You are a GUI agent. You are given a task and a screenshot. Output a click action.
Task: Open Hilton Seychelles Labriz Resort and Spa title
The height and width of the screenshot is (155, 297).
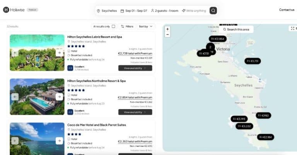95,37
